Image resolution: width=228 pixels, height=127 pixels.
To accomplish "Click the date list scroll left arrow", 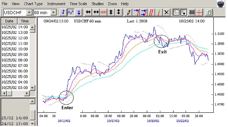I will [x=4, y=93].
